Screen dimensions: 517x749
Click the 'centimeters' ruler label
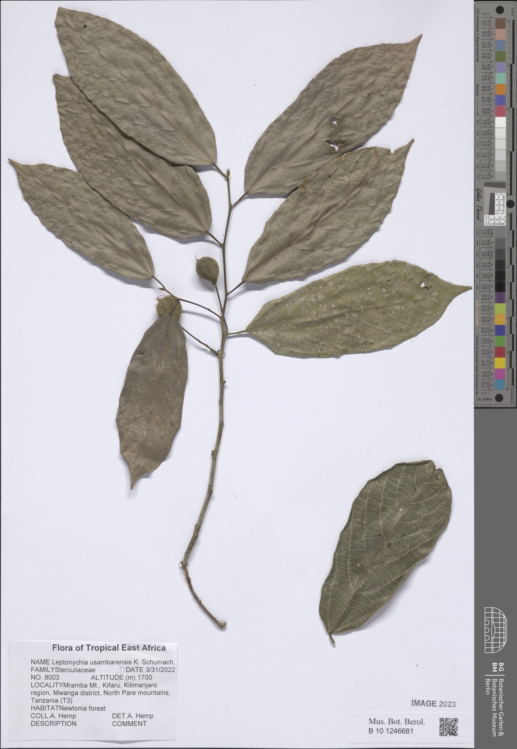[x=512, y=396]
